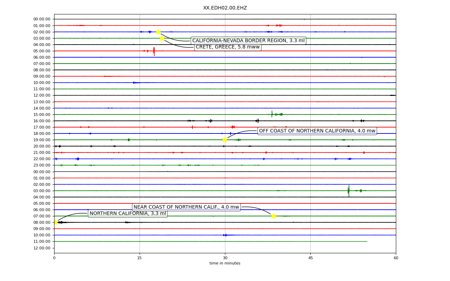Click the end of the 11:00:00 green trace

coord(367,241)
